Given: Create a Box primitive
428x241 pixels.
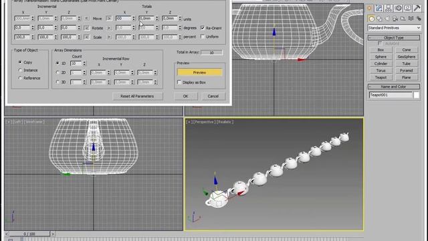Looking at the screenshot, I should (381, 50).
